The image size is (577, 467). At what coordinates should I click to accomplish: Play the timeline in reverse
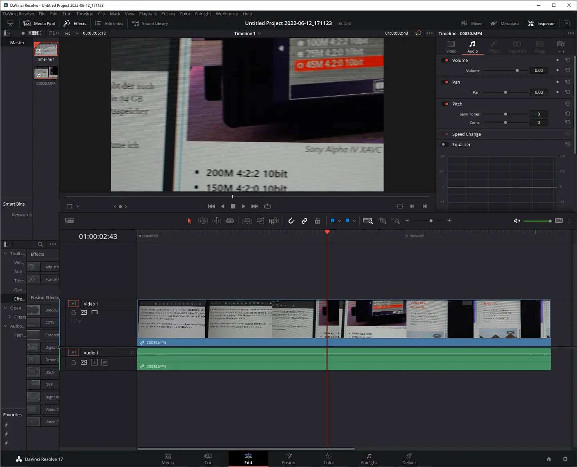click(x=223, y=206)
